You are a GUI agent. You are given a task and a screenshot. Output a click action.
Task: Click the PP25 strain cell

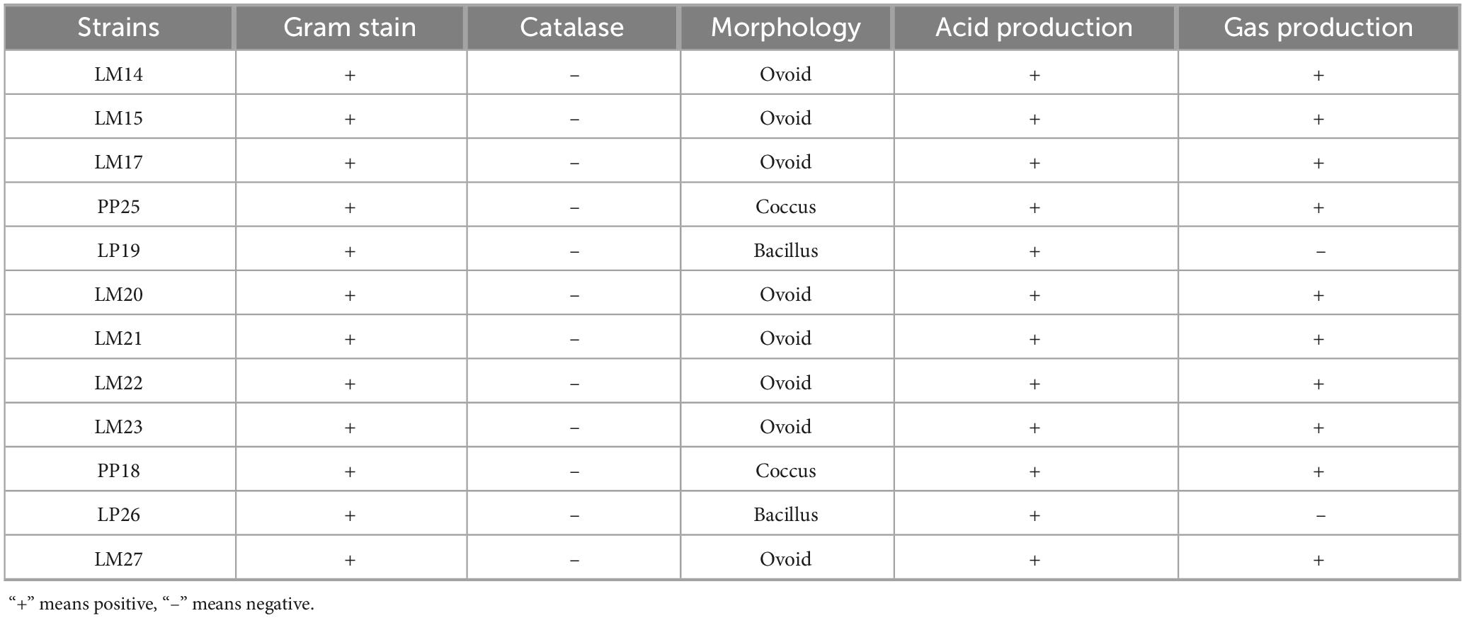point(118,207)
